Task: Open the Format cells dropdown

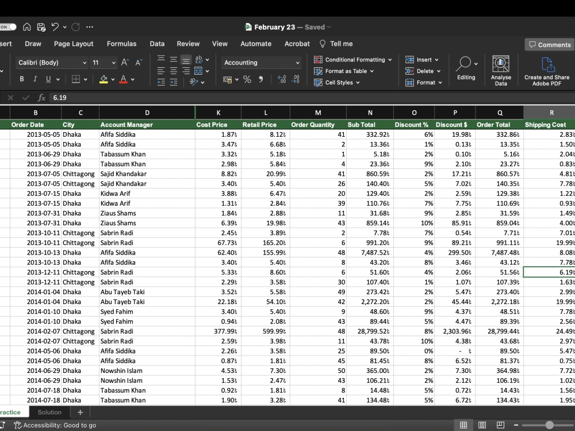Action: 440,82
